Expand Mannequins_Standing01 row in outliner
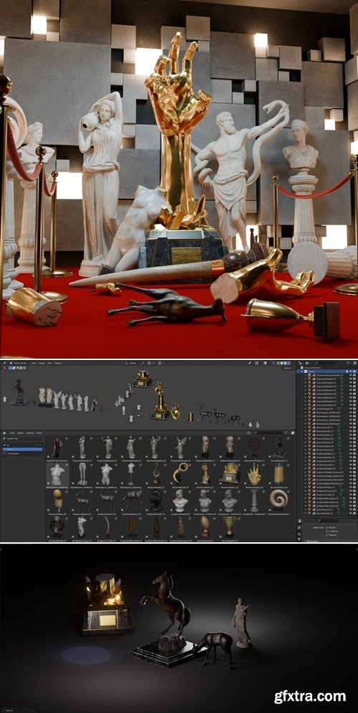The height and width of the screenshot is (713, 358). pos(305,424)
